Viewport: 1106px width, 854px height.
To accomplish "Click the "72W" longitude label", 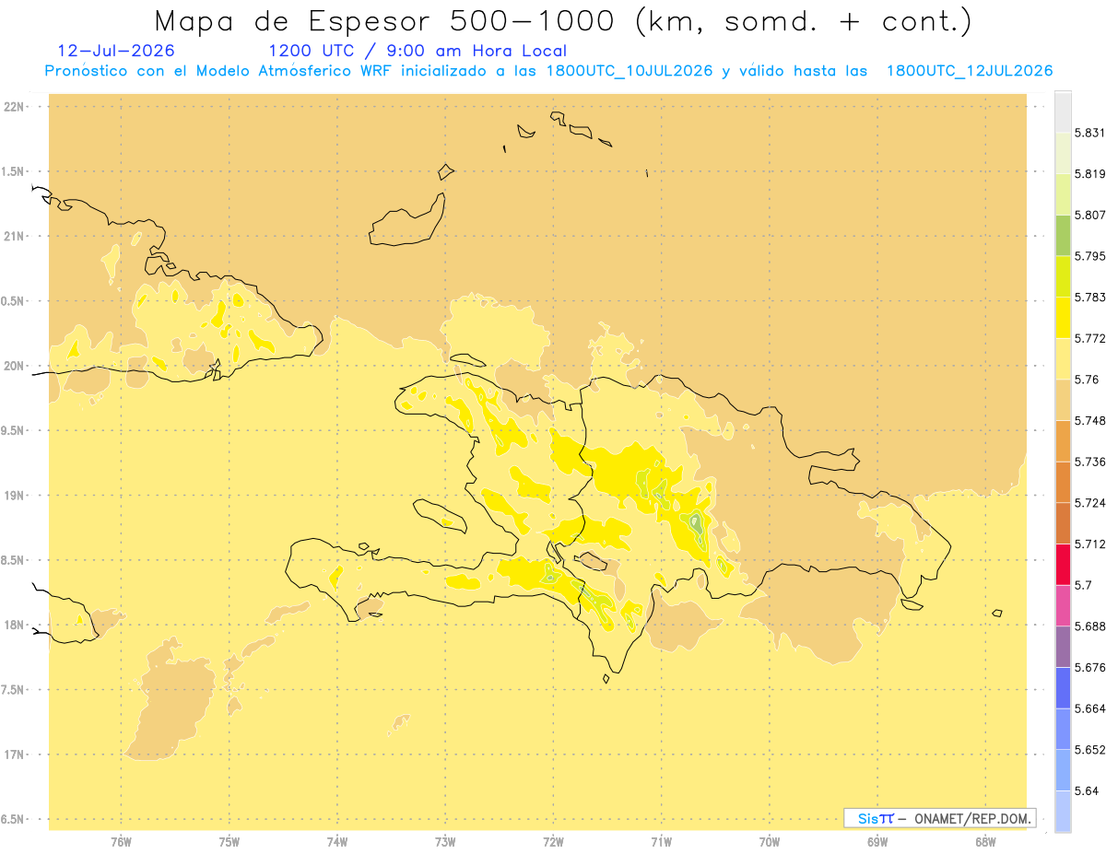I will coord(554,842).
